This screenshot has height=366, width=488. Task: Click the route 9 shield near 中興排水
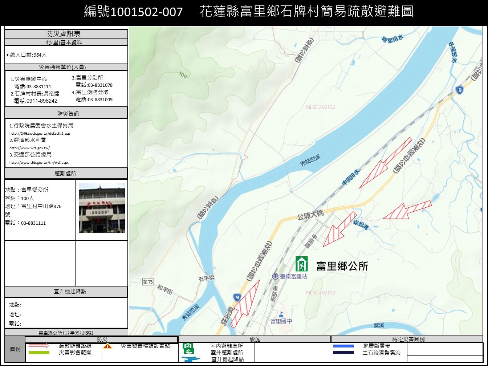460,90
